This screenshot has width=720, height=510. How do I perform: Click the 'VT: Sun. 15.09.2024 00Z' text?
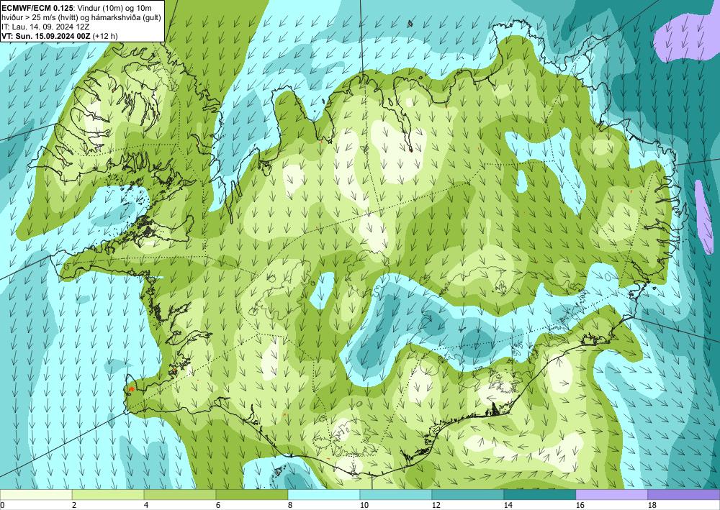tap(46, 35)
